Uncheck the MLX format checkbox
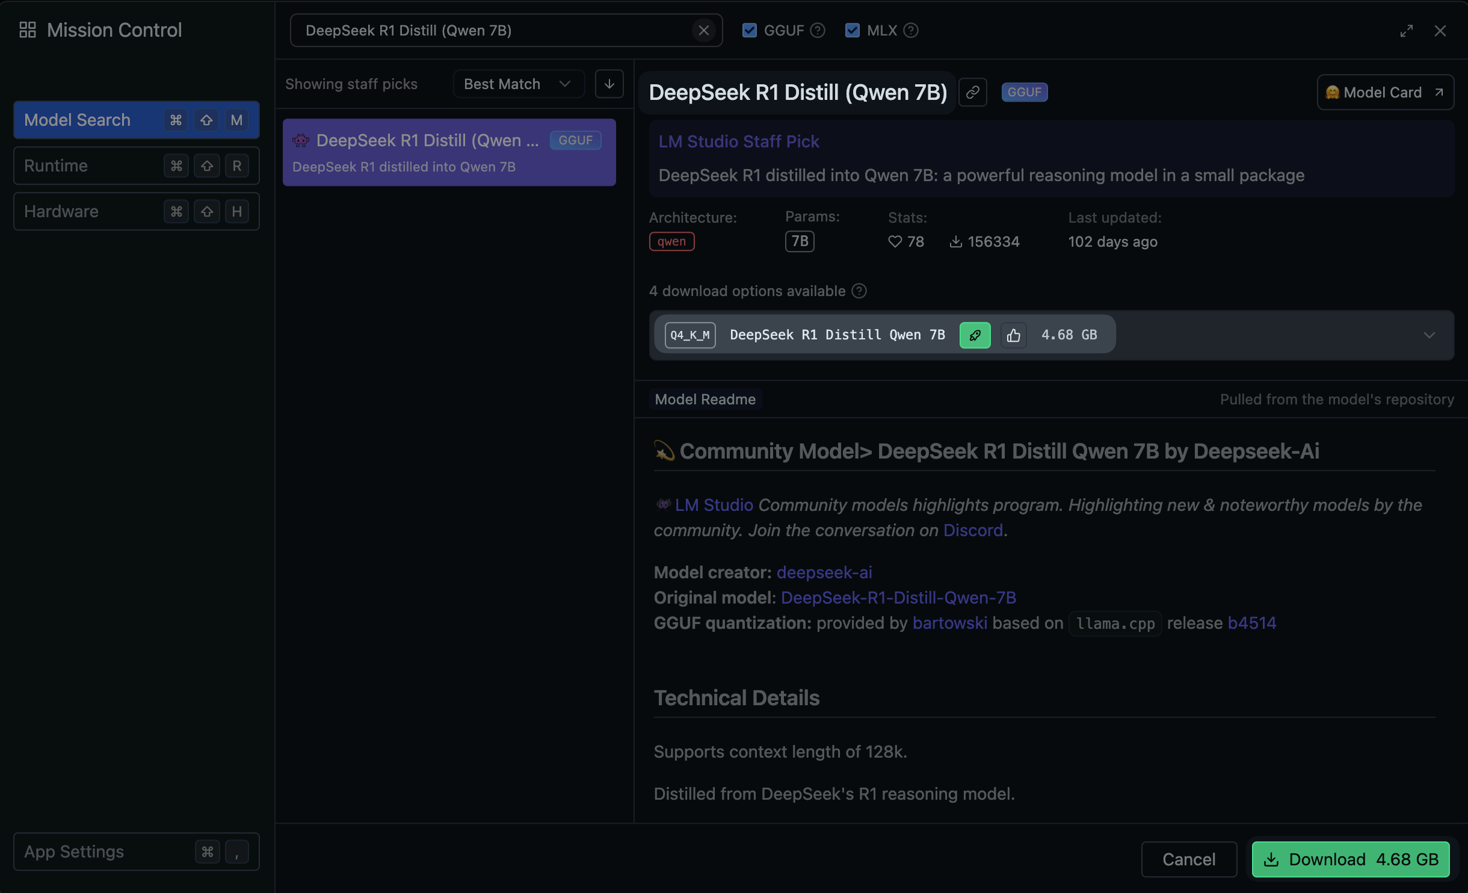Screen dimensions: 1468x893 [852, 30]
